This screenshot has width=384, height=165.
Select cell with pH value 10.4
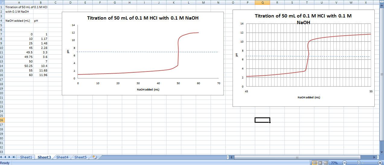point(41,66)
